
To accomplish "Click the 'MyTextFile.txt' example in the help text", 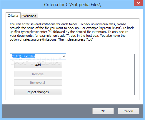I will tap(110, 28).
